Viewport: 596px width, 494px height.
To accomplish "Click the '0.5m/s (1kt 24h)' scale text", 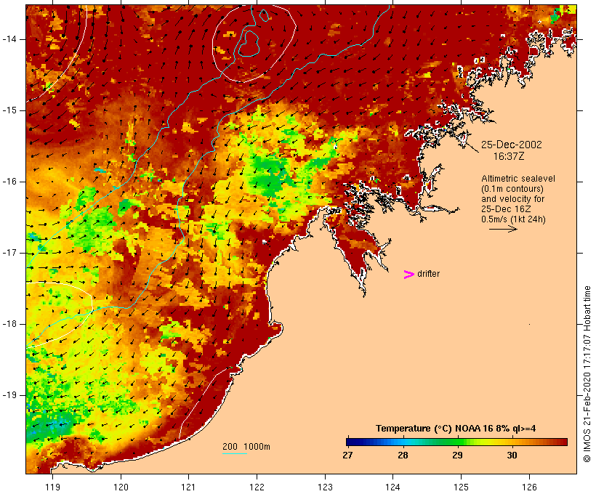I will pos(513,219).
